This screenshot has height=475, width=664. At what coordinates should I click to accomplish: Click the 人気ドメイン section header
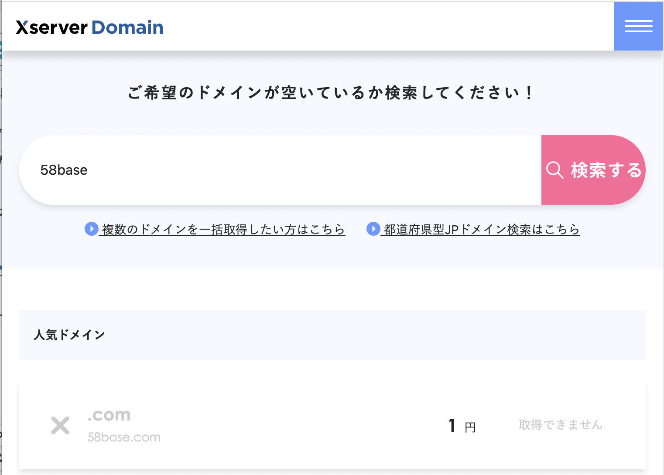(69, 335)
